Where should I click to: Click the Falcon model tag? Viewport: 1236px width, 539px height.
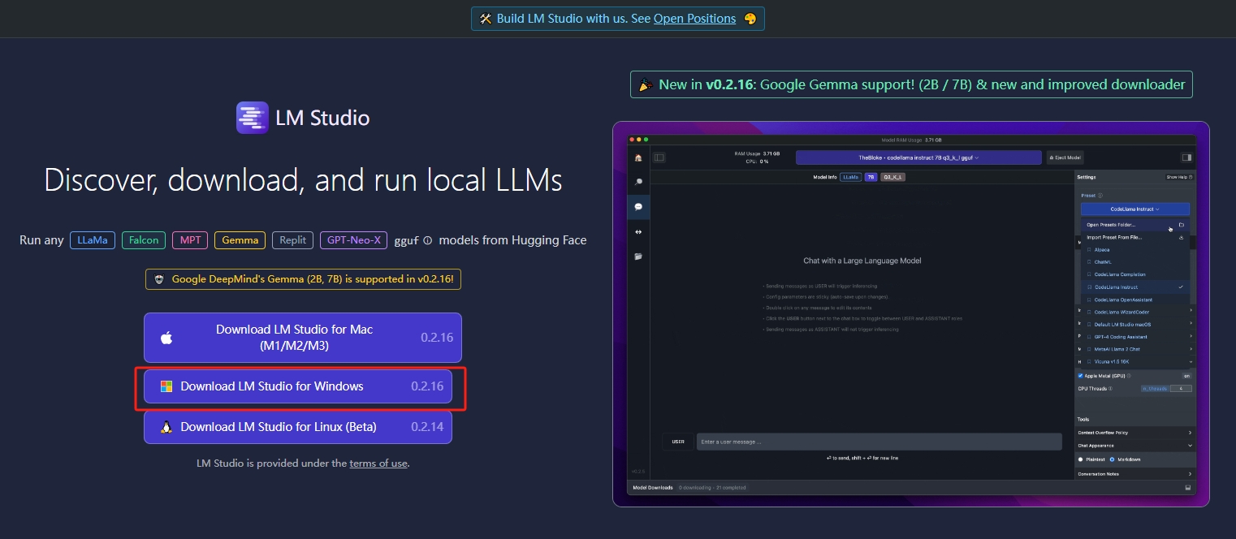[x=144, y=240]
